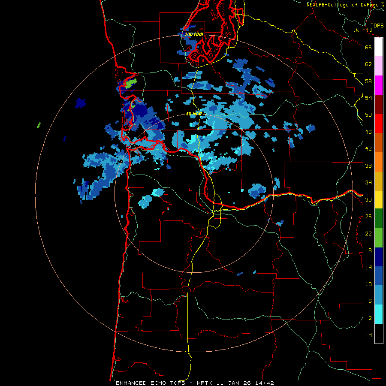Click the black TH legend swatch
This screenshot has width=386, height=386.
(379, 334)
